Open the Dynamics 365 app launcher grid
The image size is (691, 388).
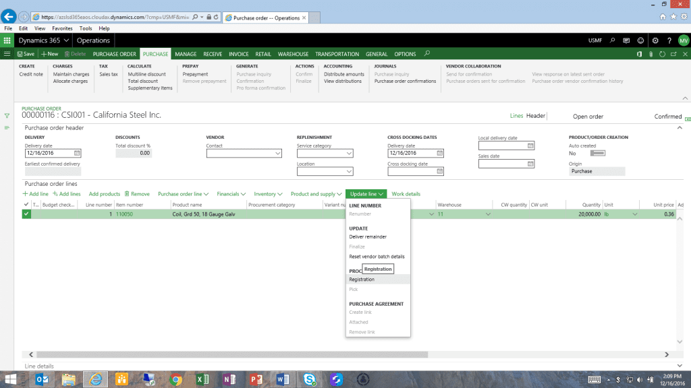tap(7, 40)
